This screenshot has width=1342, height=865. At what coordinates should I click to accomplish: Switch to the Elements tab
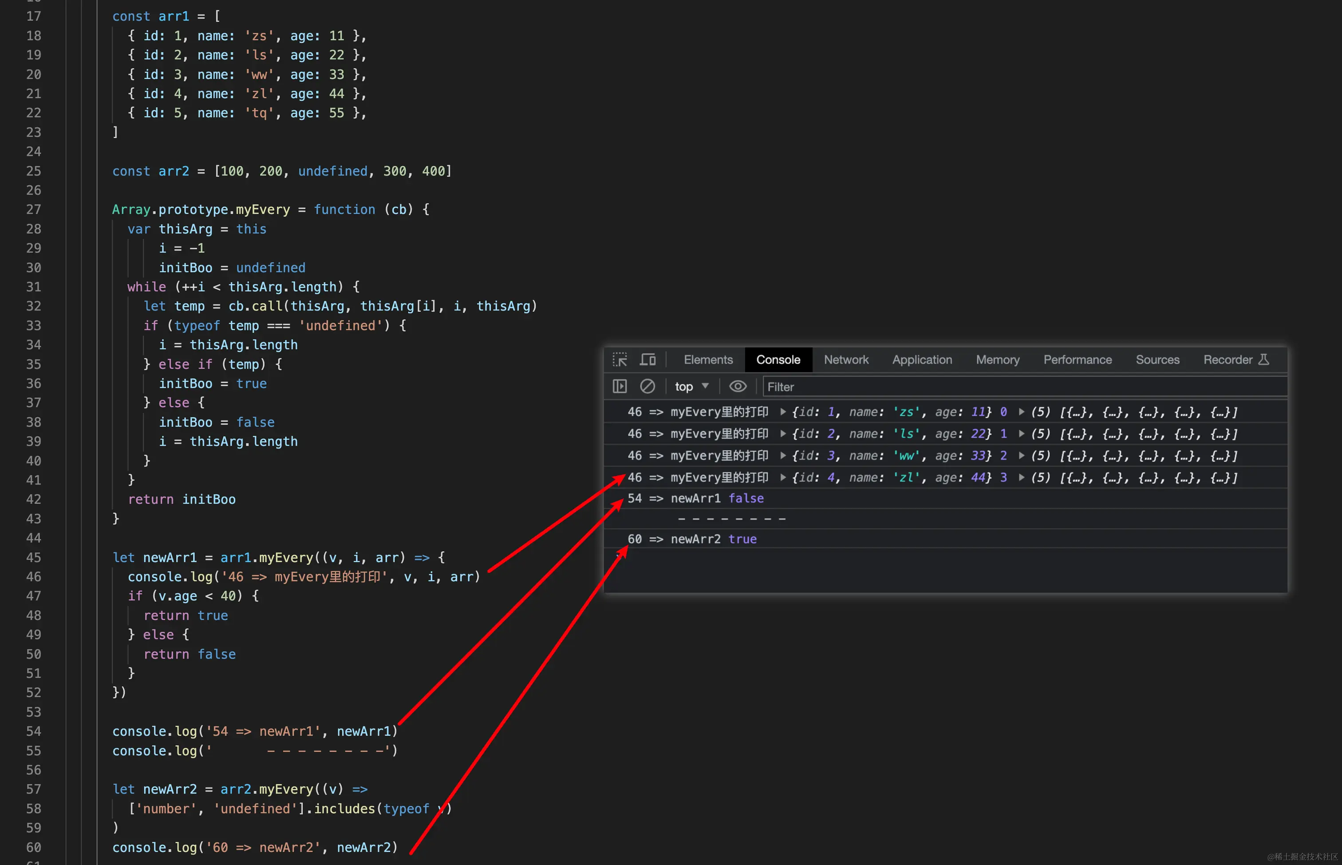pyautogui.click(x=708, y=360)
